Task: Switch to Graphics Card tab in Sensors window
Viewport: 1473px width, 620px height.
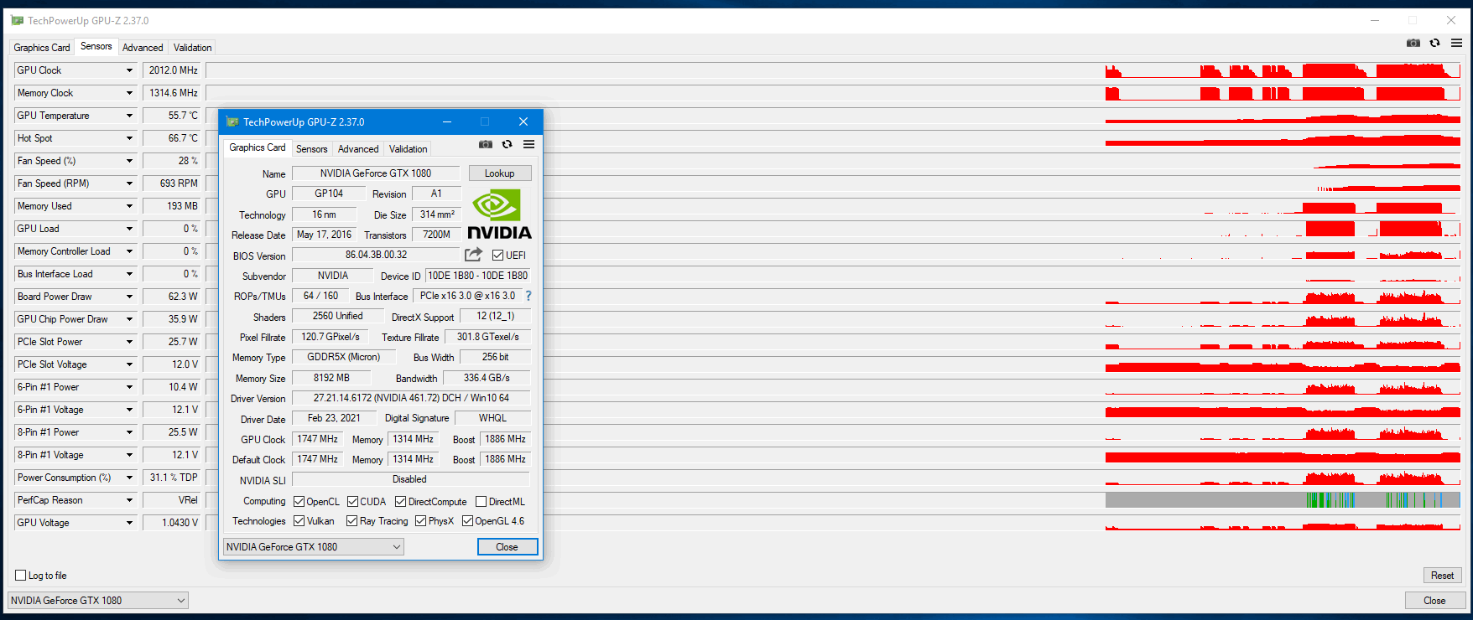Action: coord(42,48)
